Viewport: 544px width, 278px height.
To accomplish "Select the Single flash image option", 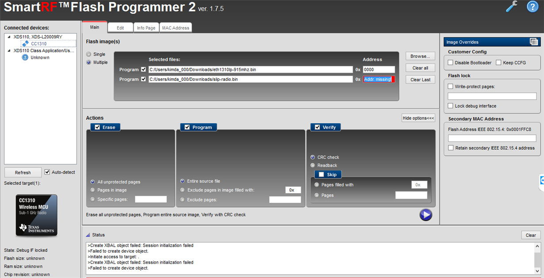I will pyautogui.click(x=89, y=54).
